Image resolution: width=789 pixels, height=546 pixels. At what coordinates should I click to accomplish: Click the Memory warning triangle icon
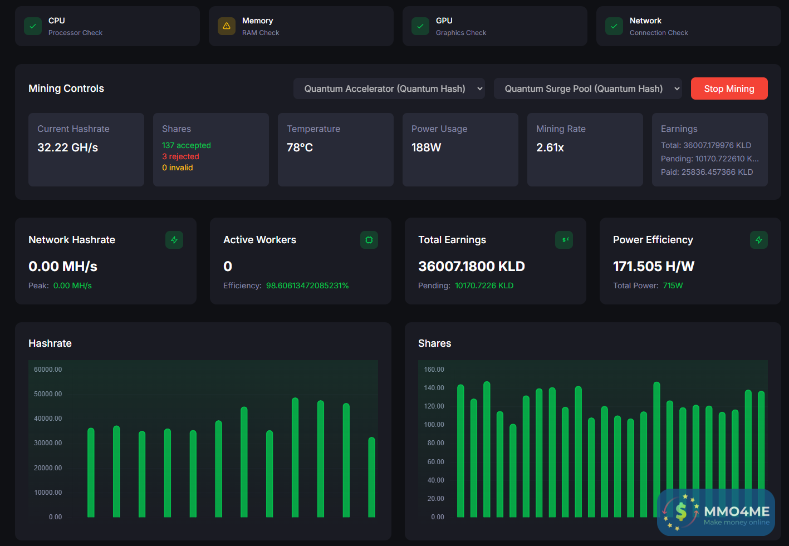[x=227, y=26]
